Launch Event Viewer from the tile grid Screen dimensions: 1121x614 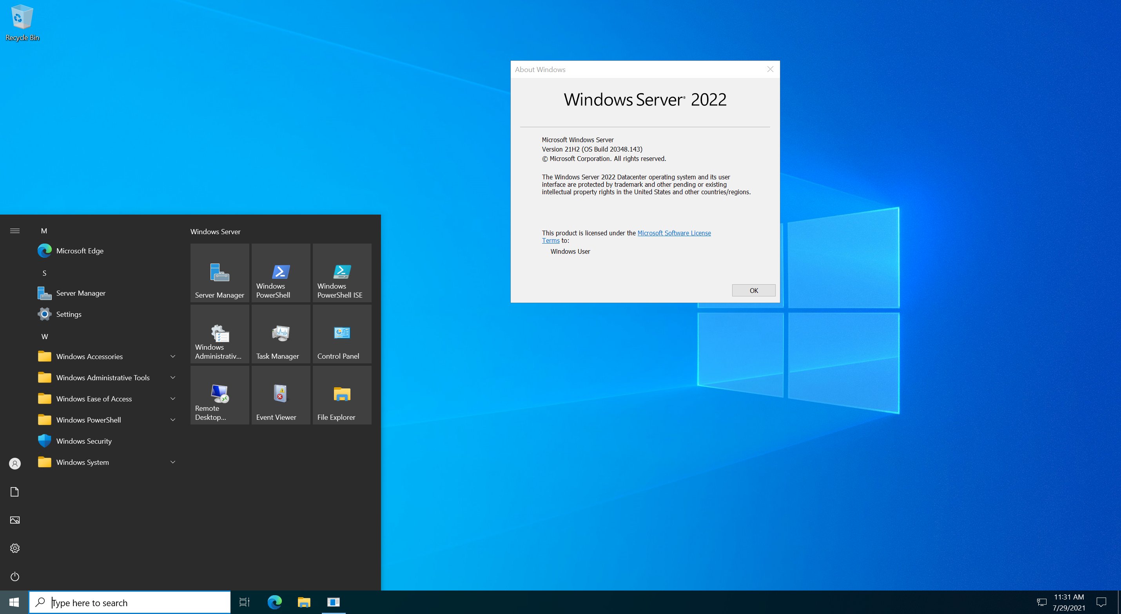pyautogui.click(x=281, y=394)
